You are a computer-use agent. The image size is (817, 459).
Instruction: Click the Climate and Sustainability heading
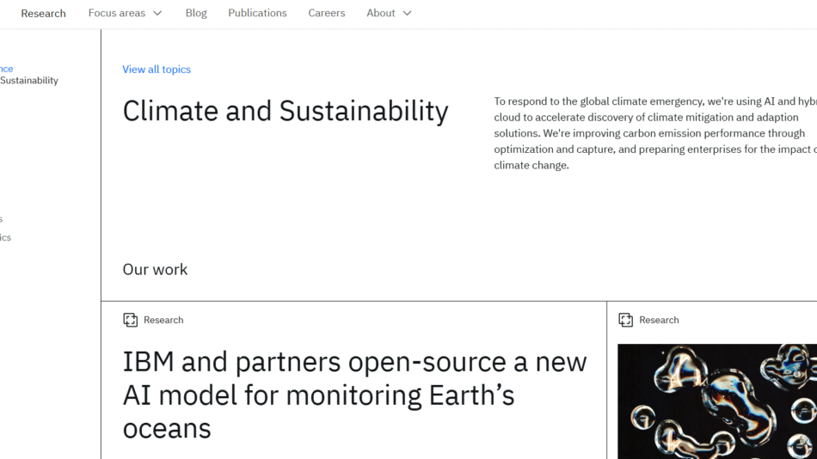coord(286,111)
